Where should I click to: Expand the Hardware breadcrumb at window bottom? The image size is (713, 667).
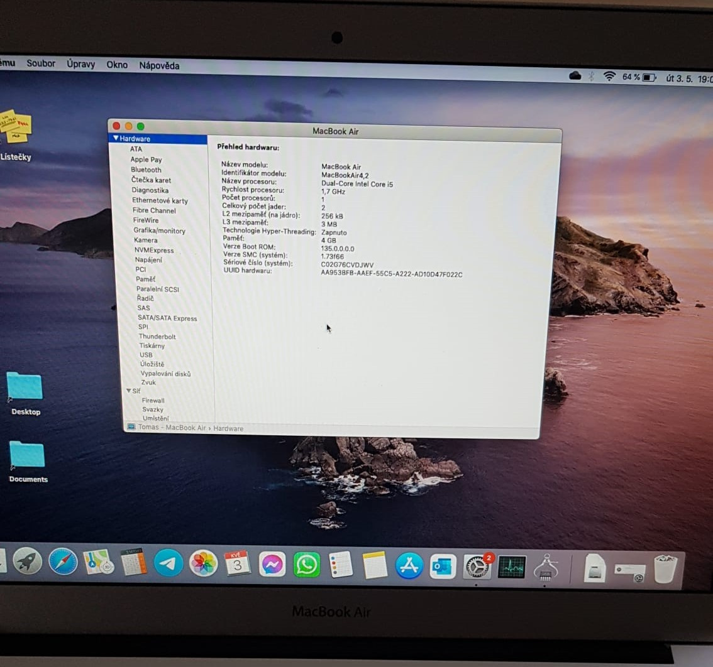pos(228,428)
